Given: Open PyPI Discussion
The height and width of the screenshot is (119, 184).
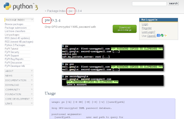Looking at the screenshot, I should pos(14,63).
